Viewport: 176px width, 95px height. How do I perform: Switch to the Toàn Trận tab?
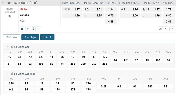click(30, 37)
